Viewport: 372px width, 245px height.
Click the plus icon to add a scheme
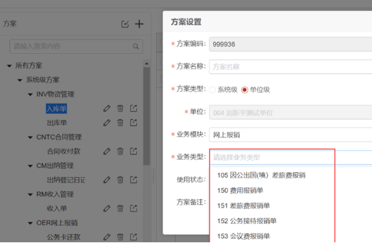pos(139,24)
